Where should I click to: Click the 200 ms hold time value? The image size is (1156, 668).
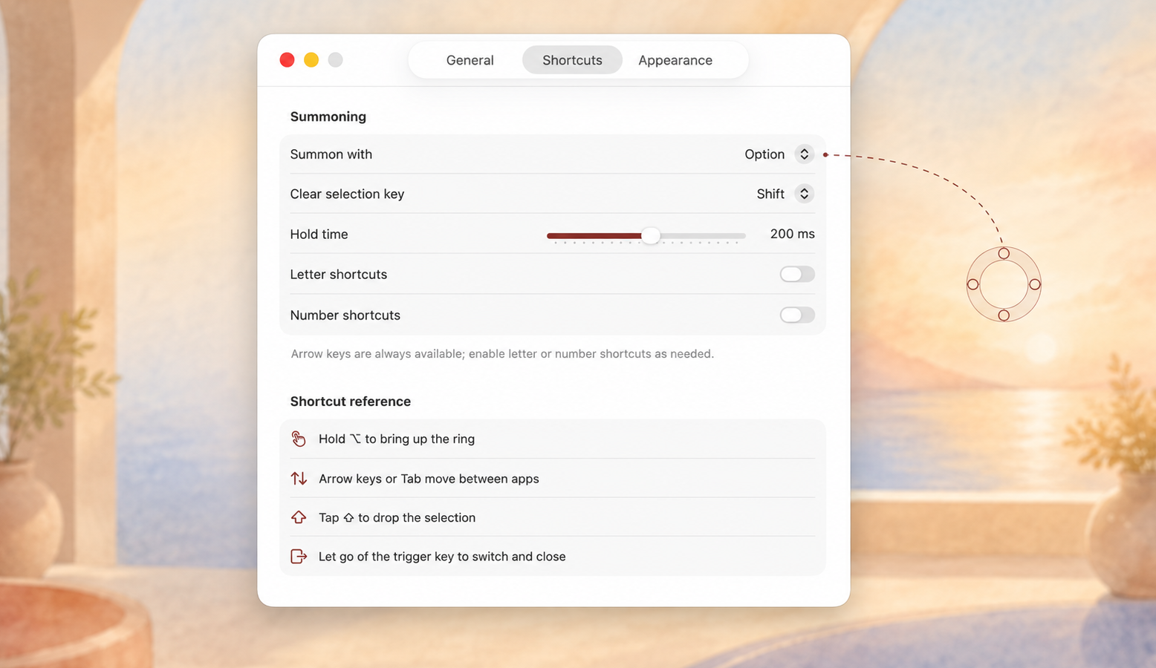792,234
